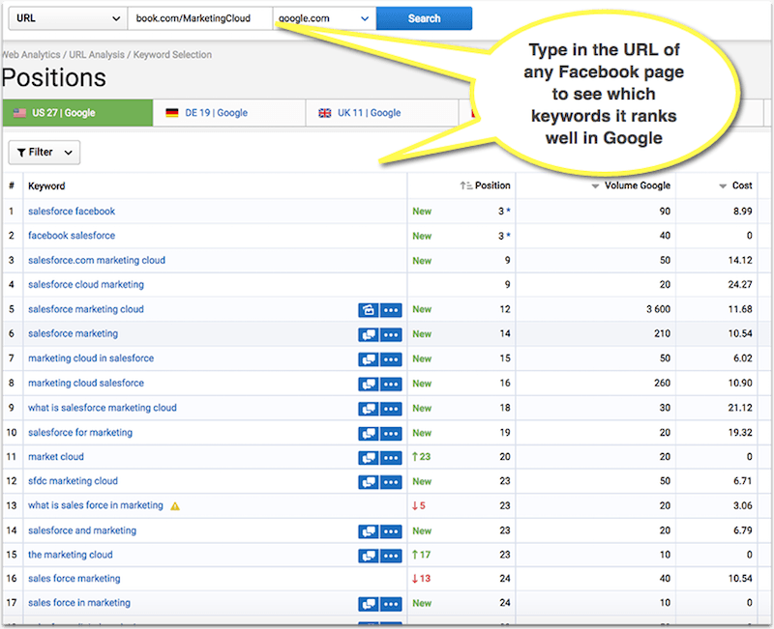Switch to the US 27 | Google tab

(77, 113)
